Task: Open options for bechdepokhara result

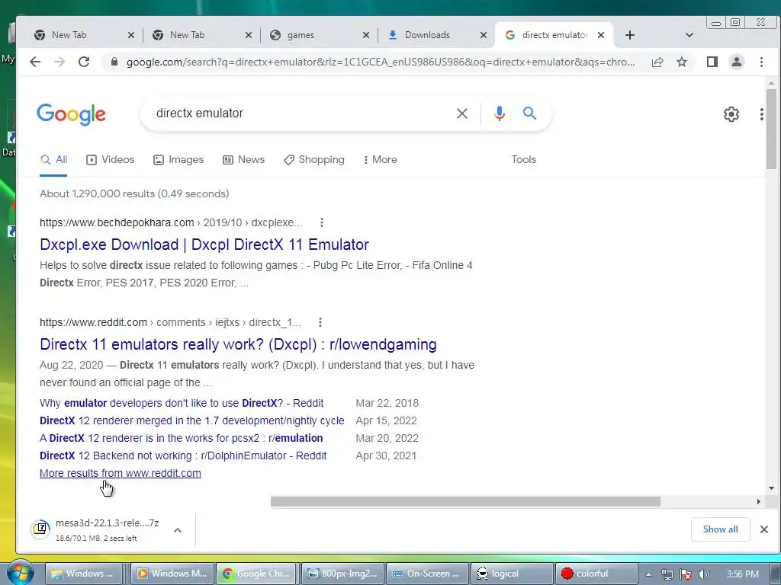Action: click(x=322, y=222)
